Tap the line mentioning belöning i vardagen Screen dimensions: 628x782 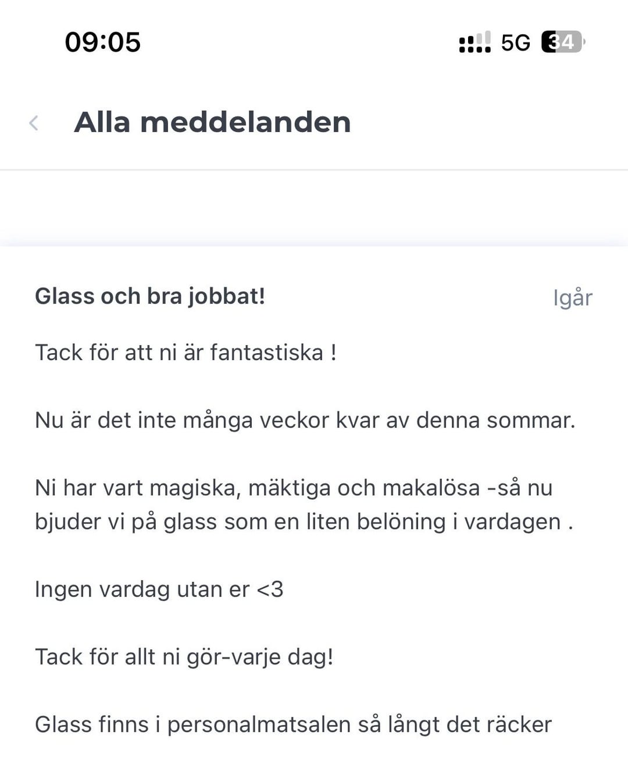(304, 522)
